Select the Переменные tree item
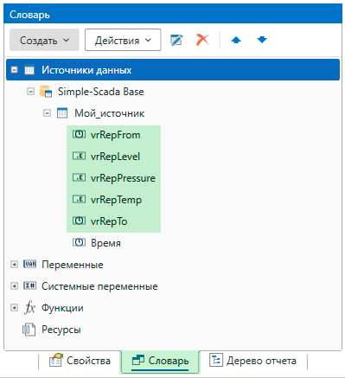This screenshot has width=345, height=378. [73, 265]
